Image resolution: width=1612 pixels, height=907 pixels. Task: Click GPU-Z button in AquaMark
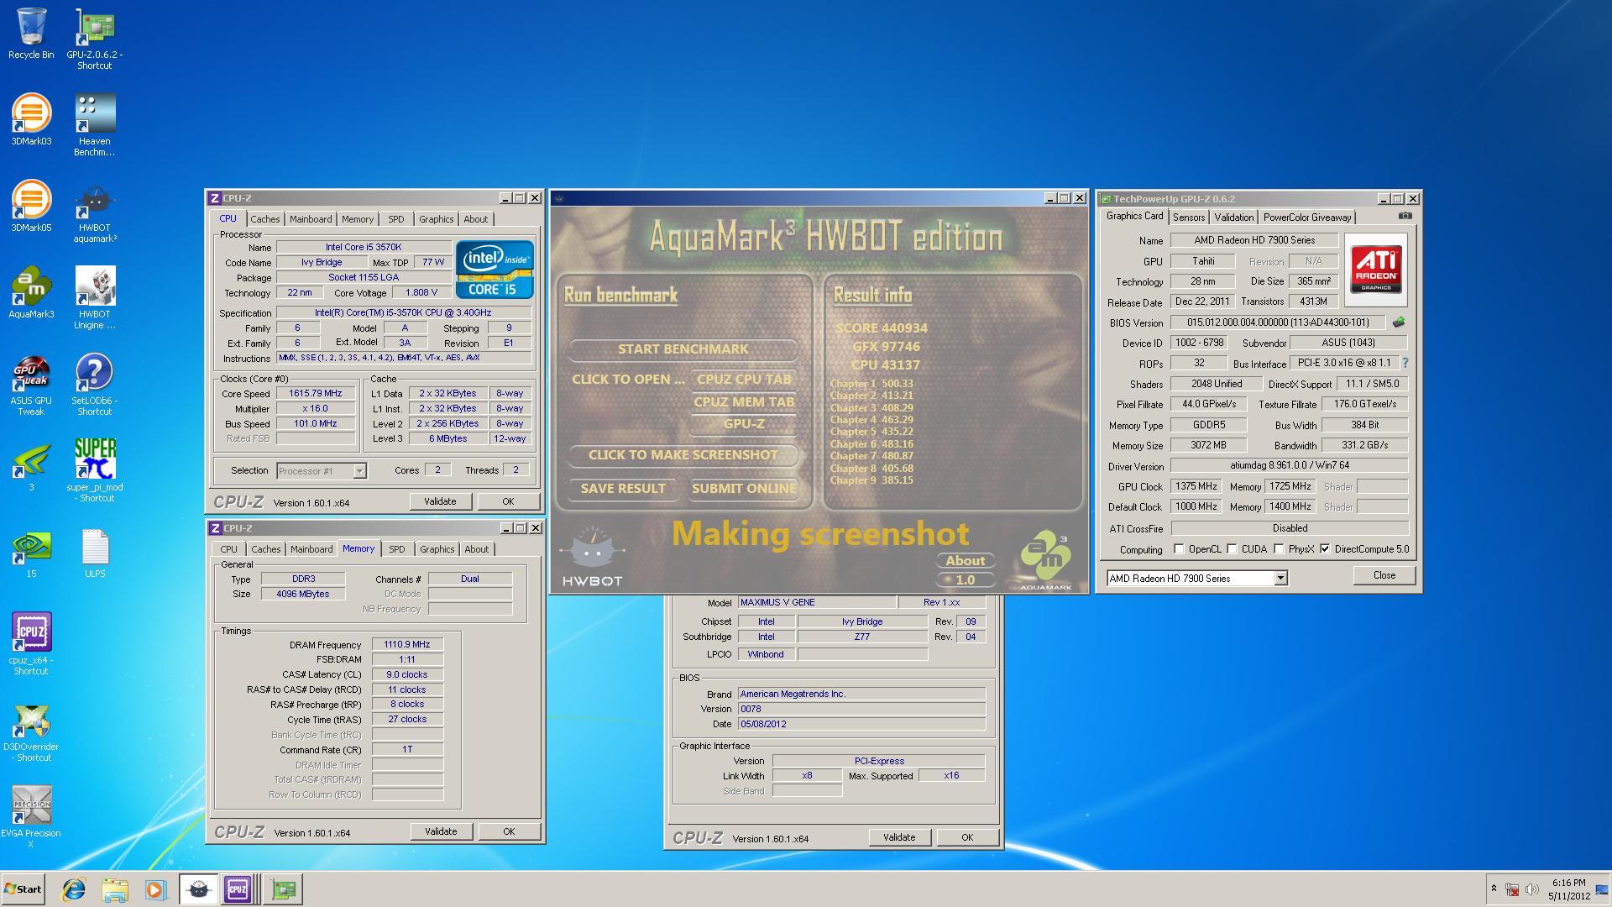pyautogui.click(x=744, y=424)
